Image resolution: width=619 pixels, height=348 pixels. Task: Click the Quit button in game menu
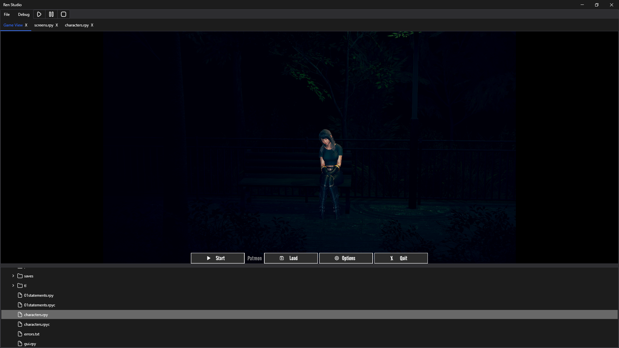pyautogui.click(x=401, y=258)
